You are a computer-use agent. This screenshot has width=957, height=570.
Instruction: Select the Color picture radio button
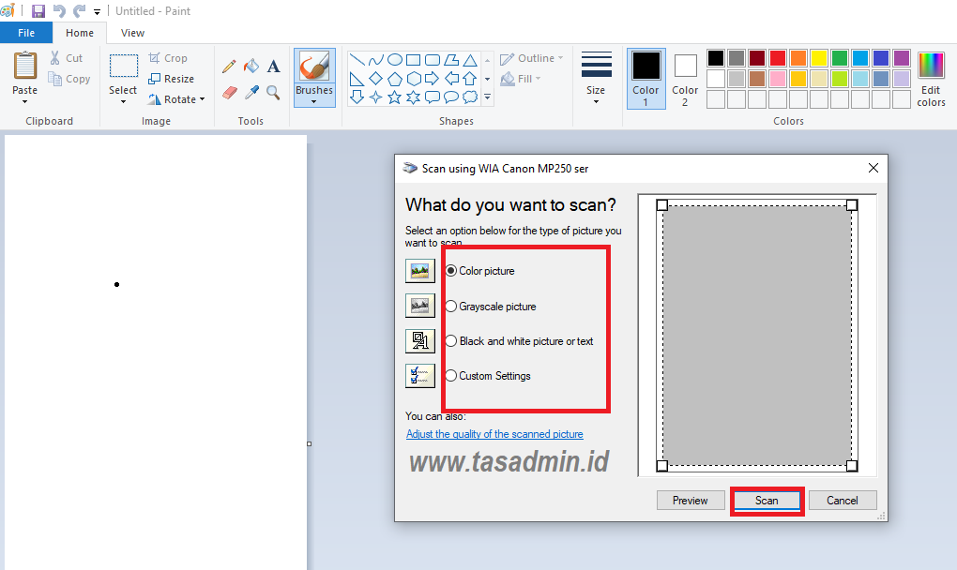[x=451, y=270]
